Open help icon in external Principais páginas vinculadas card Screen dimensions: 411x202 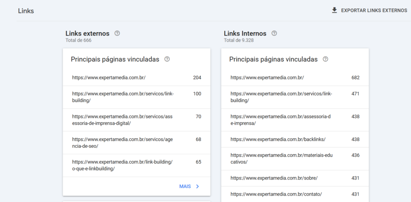point(167,59)
